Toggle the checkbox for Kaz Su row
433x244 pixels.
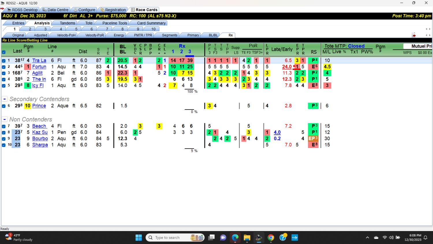click(x=4, y=133)
